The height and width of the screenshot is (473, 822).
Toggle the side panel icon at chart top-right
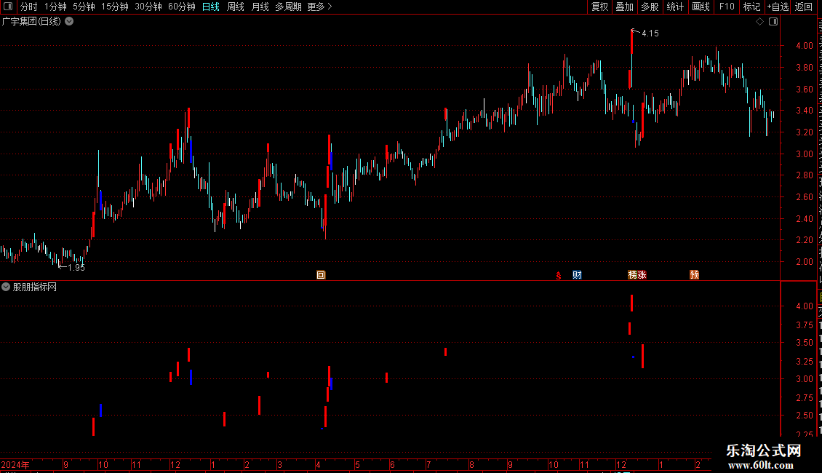(773, 22)
